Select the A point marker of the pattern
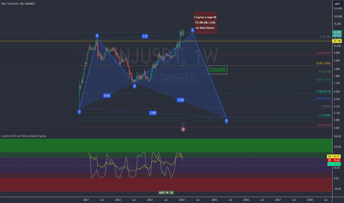 point(97,35)
